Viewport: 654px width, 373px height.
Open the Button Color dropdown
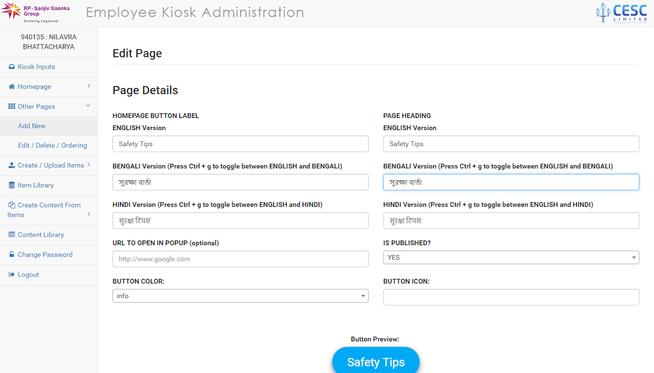(x=240, y=296)
